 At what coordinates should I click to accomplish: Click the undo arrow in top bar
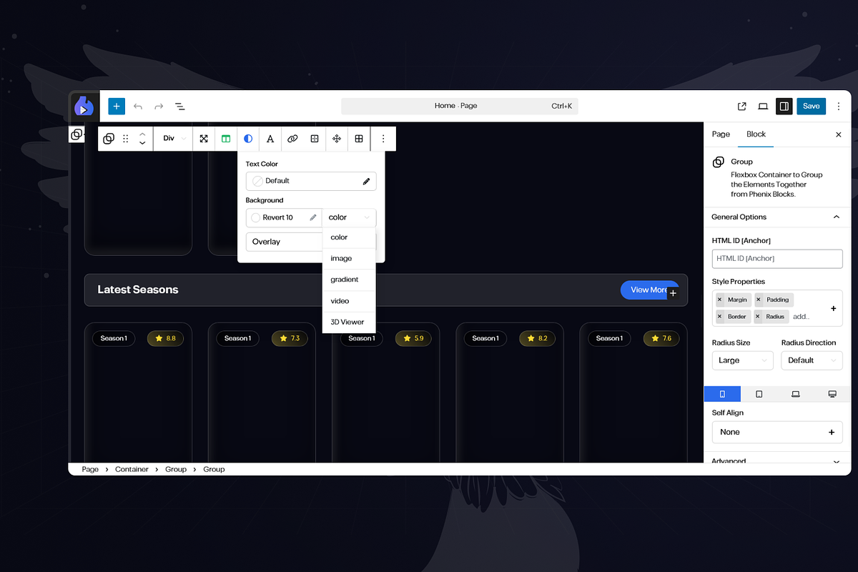point(138,106)
